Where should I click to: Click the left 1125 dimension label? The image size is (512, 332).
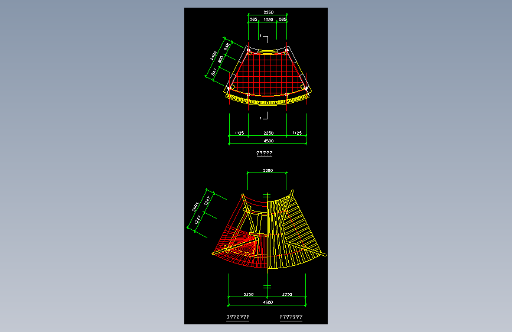pyautogui.click(x=239, y=133)
